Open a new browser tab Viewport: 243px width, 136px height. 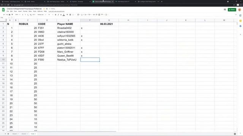pyautogui.click(x=162, y=2)
